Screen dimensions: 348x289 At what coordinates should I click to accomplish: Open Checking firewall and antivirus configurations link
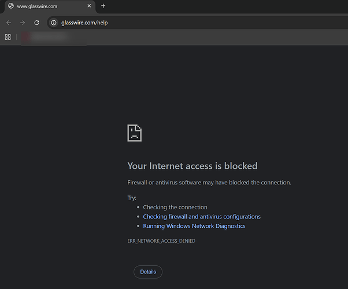[202, 217]
